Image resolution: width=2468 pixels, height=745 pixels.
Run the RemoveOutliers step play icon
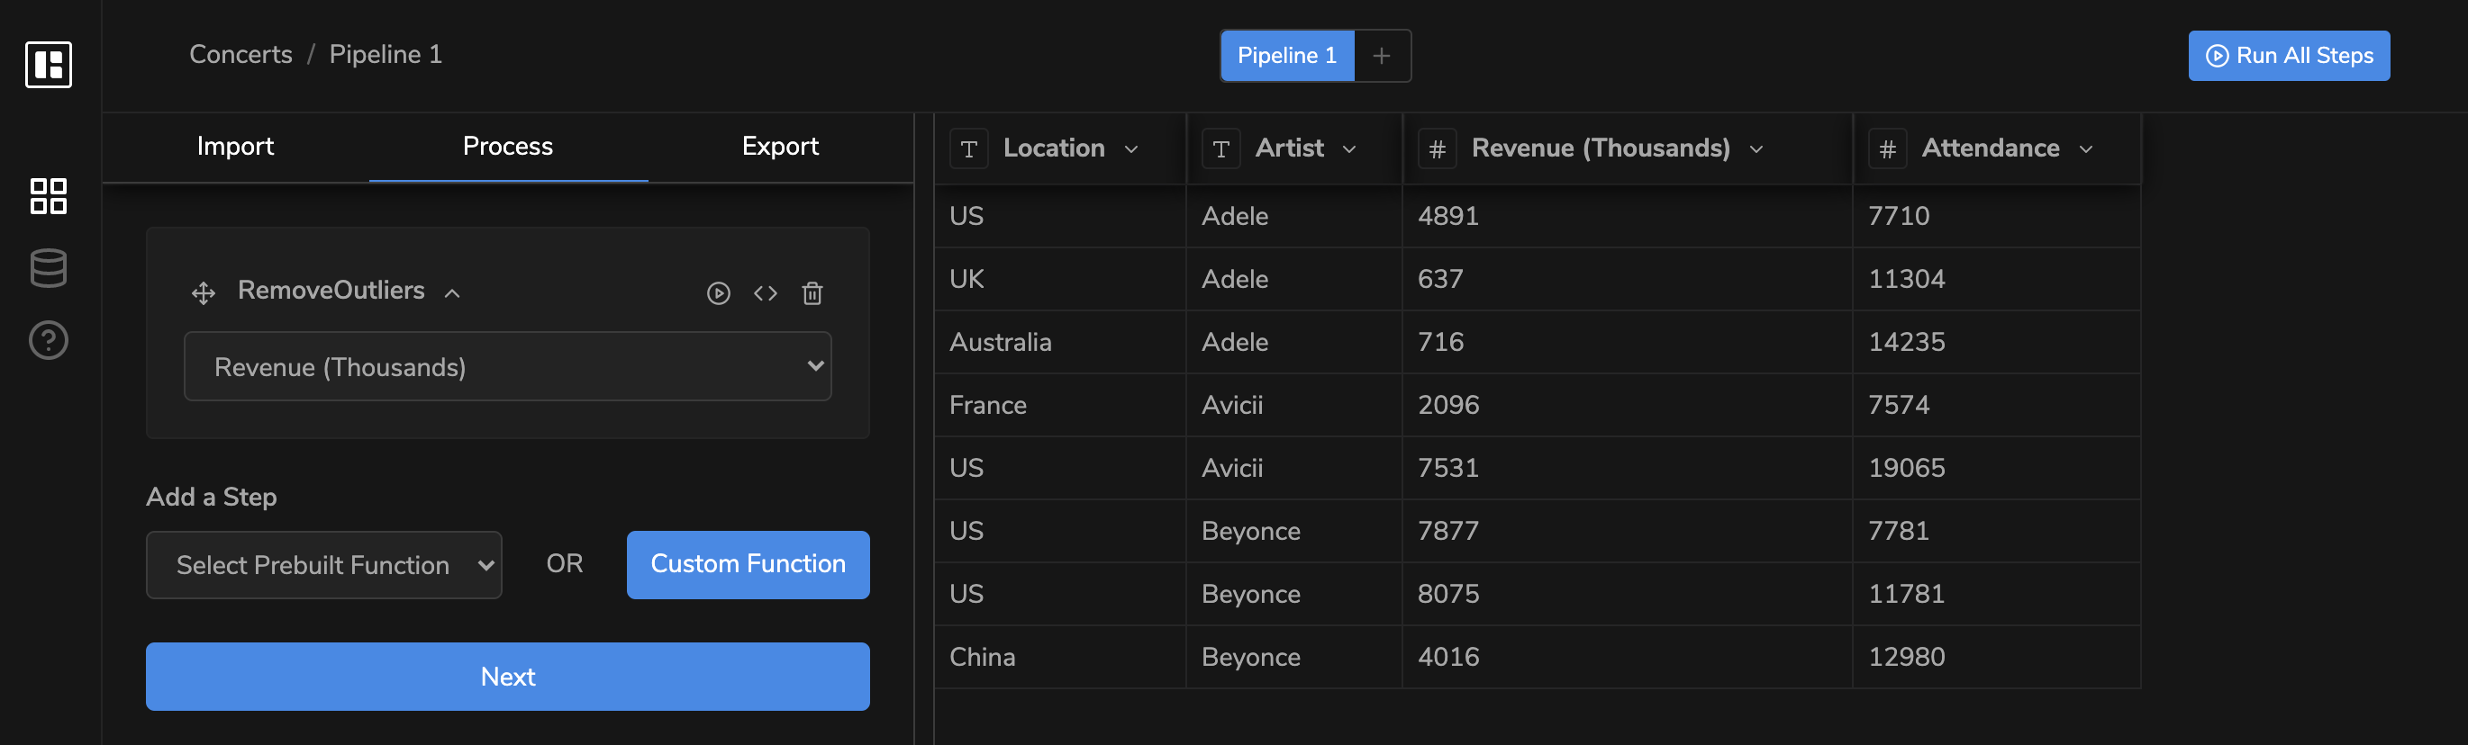click(719, 293)
